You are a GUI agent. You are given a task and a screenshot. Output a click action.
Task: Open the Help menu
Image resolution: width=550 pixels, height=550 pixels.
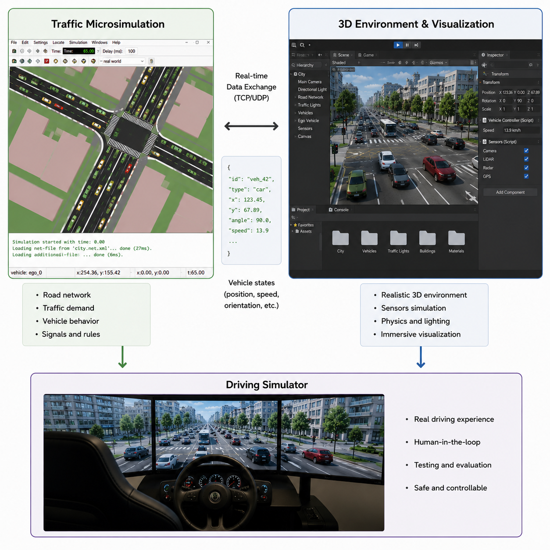pos(116,43)
